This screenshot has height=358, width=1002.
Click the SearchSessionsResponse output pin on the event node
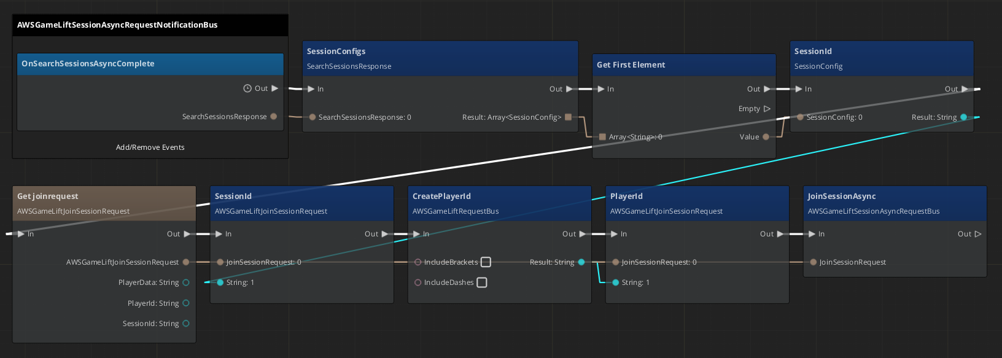tap(274, 117)
